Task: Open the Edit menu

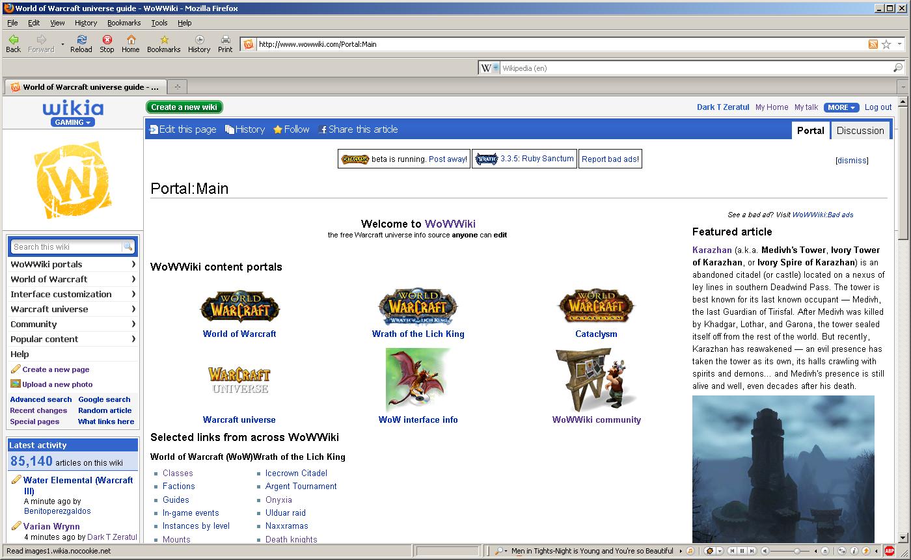Action: pos(34,23)
